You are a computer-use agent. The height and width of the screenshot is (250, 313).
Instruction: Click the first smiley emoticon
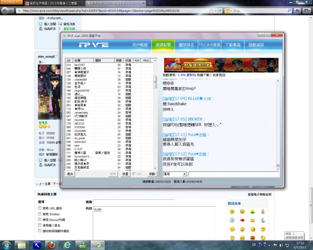click(232, 212)
